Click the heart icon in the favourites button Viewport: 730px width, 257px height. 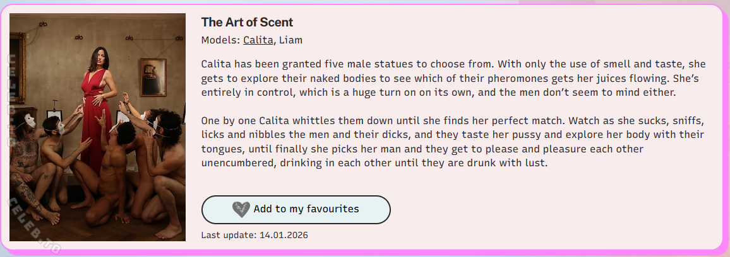click(x=241, y=209)
